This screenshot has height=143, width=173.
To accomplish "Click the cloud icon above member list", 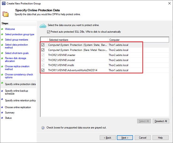I will [43, 26].
